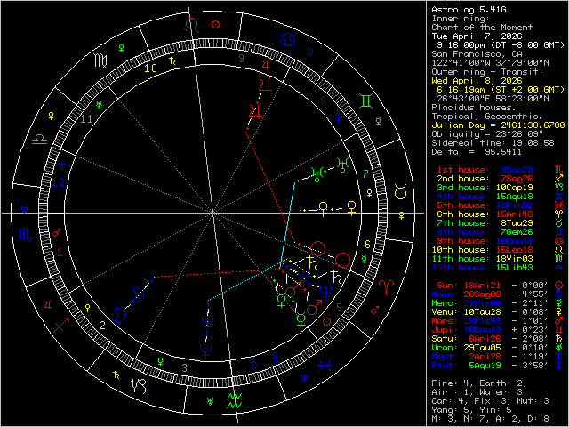Select the Saturn glyph beside the Satu row
The height and width of the screenshot is (427, 569).
point(558,340)
